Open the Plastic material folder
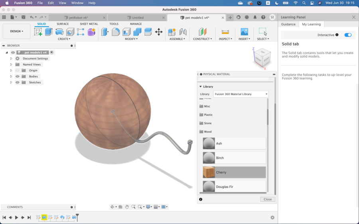Screen dimensions: 359x224 pos(206,115)
